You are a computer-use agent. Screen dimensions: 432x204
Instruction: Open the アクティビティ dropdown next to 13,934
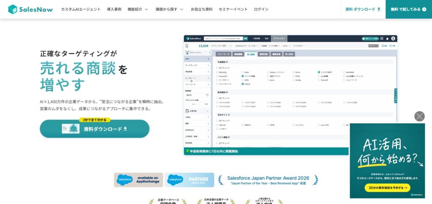coord(221,46)
